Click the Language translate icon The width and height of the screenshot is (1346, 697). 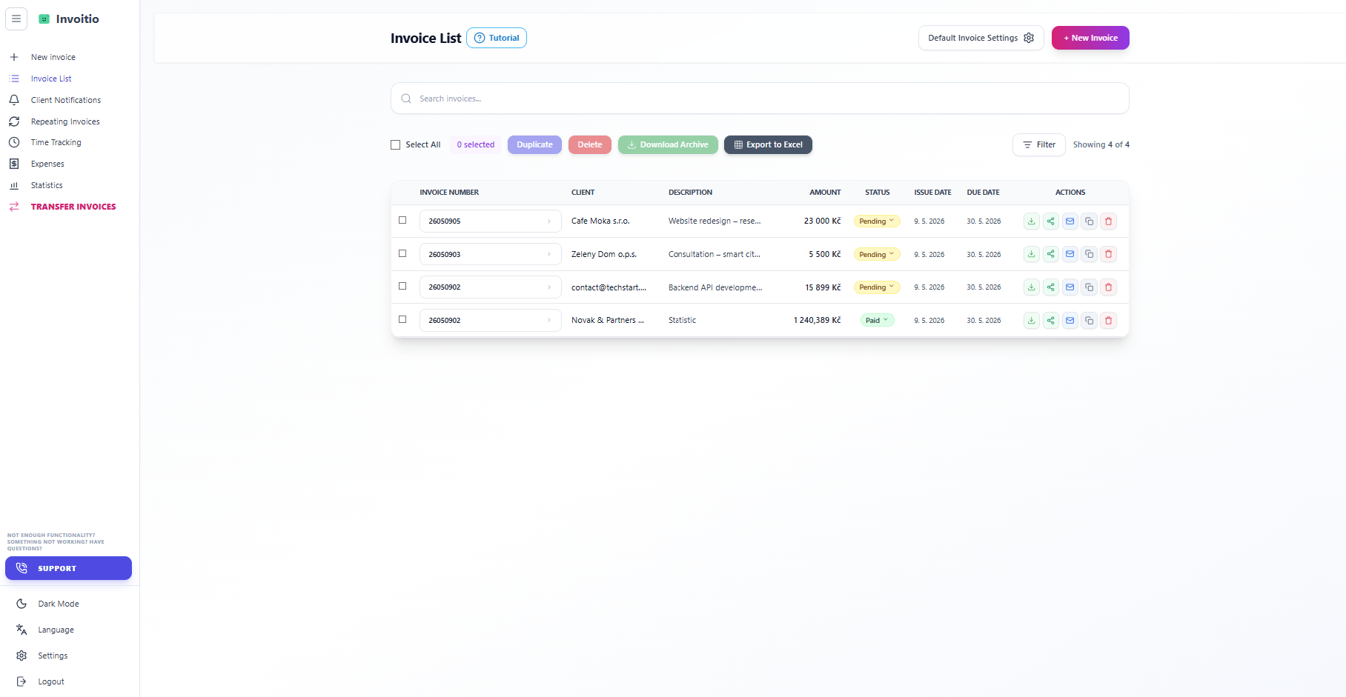[21, 630]
